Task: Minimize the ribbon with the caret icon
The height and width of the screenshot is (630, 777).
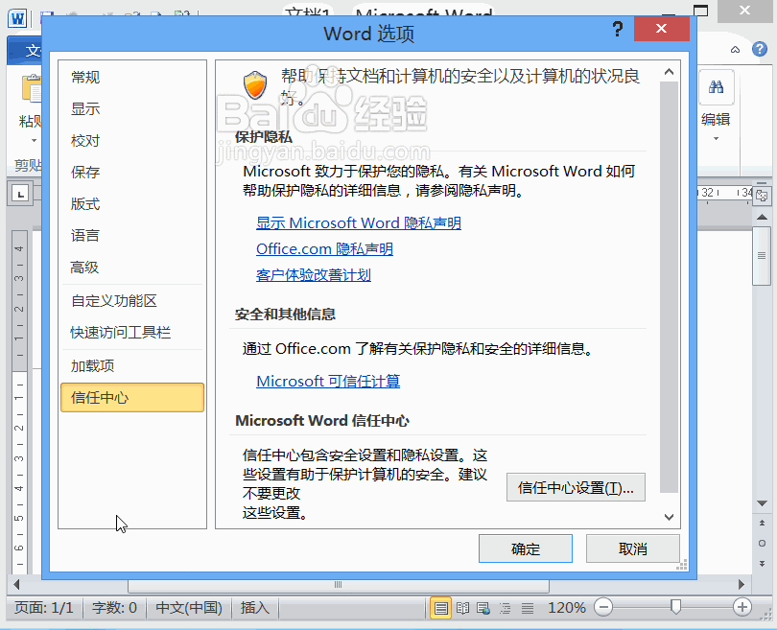Action: click(x=736, y=50)
